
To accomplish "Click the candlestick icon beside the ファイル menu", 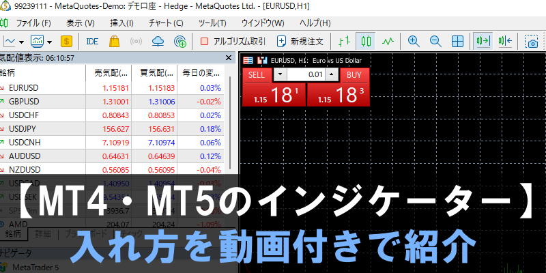I will pyautogui.click(x=4, y=23).
